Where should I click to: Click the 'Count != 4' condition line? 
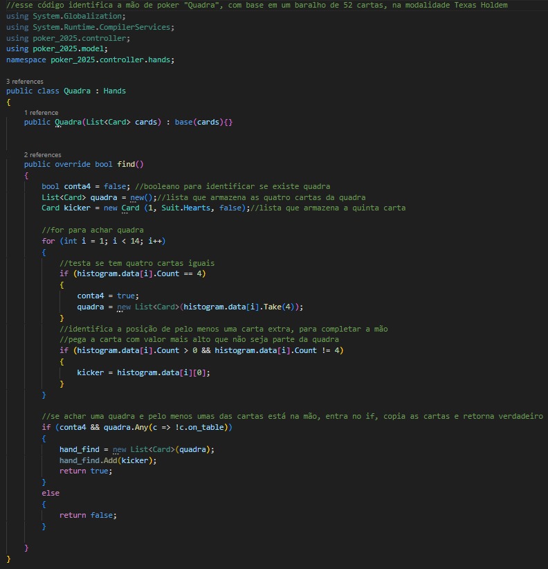[x=201, y=350]
